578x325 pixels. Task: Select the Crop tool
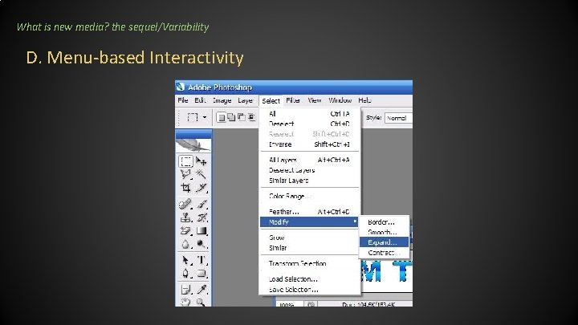pos(185,188)
